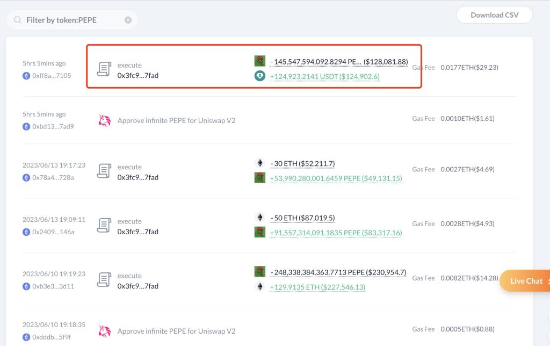Open the Live Chat widget

pos(526,281)
